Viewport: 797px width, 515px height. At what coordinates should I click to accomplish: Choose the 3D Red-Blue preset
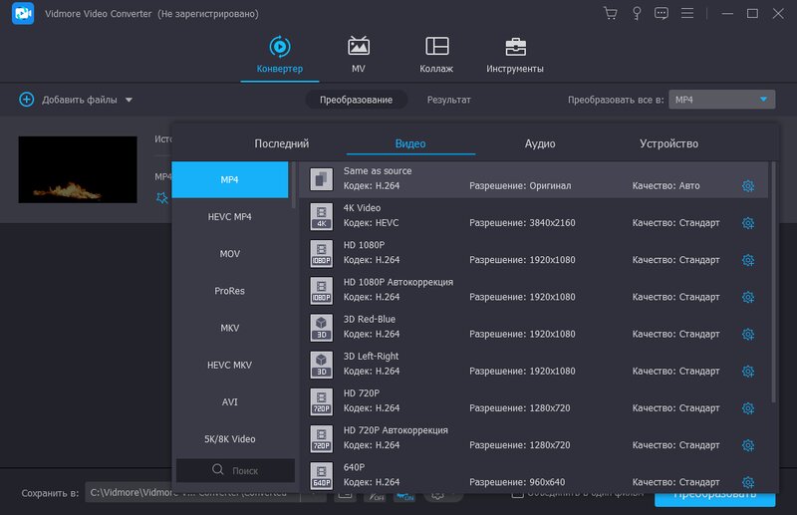click(533, 328)
